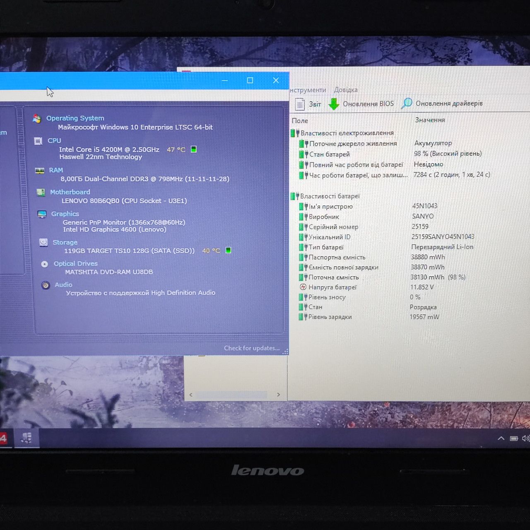Select the Рівень зарядки field

pyautogui.click(x=330, y=317)
